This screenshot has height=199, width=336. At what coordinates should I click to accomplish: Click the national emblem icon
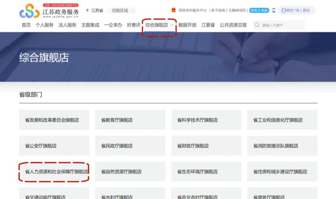(x=173, y=10)
